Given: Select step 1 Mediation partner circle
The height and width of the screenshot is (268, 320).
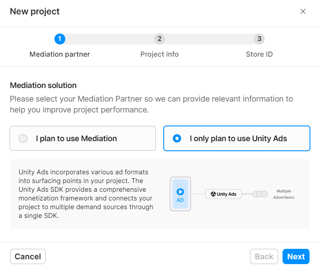Looking at the screenshot, I should tap(60, 39).
